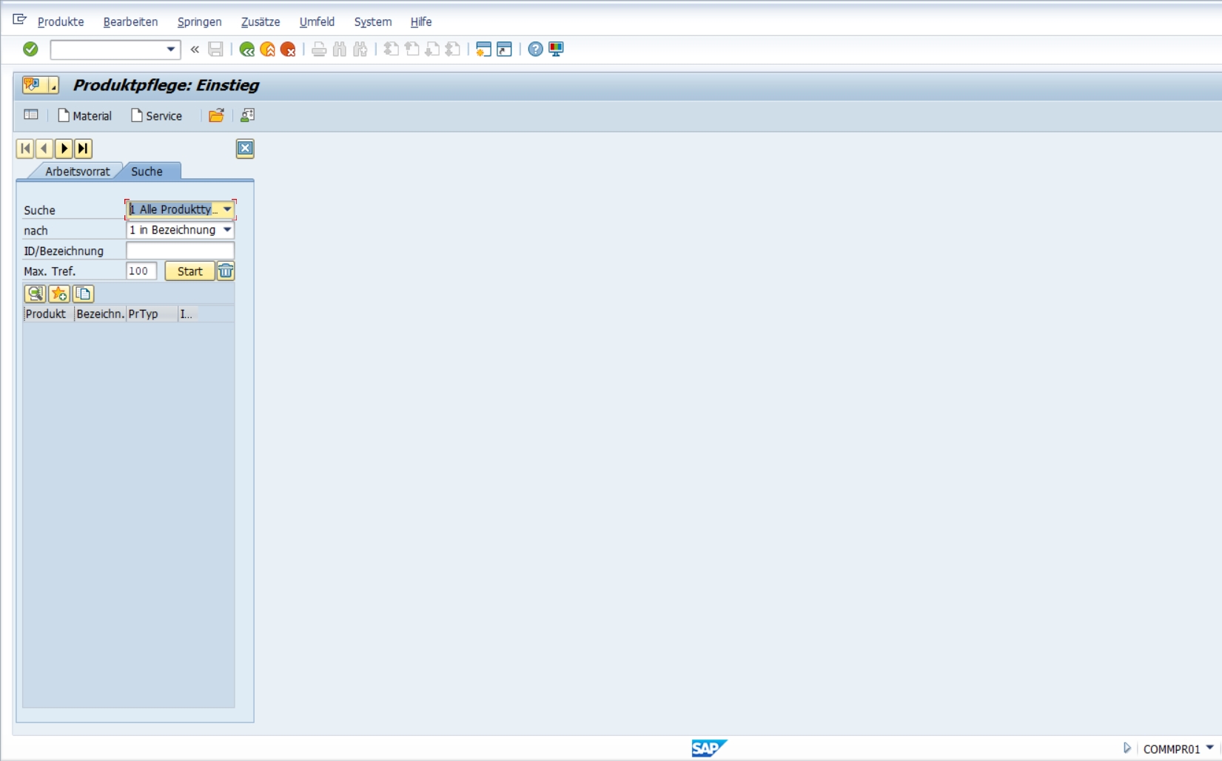Open the COMMPR01 status bar dropdown
Screen dimensions: 1222x761
click(1209, 748)
